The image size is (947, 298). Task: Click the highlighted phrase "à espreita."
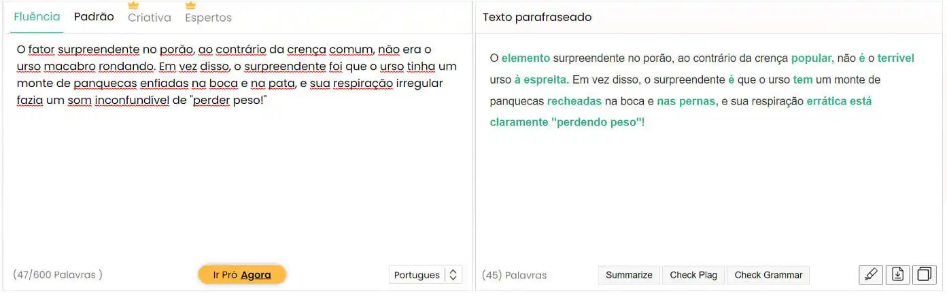[x=542, y=80]
